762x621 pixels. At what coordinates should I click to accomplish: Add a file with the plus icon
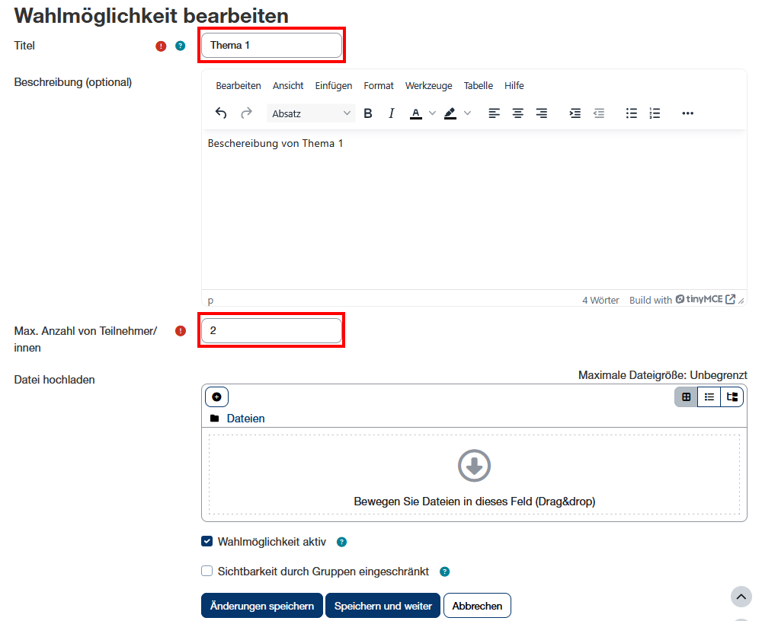[x=217, y=396]
